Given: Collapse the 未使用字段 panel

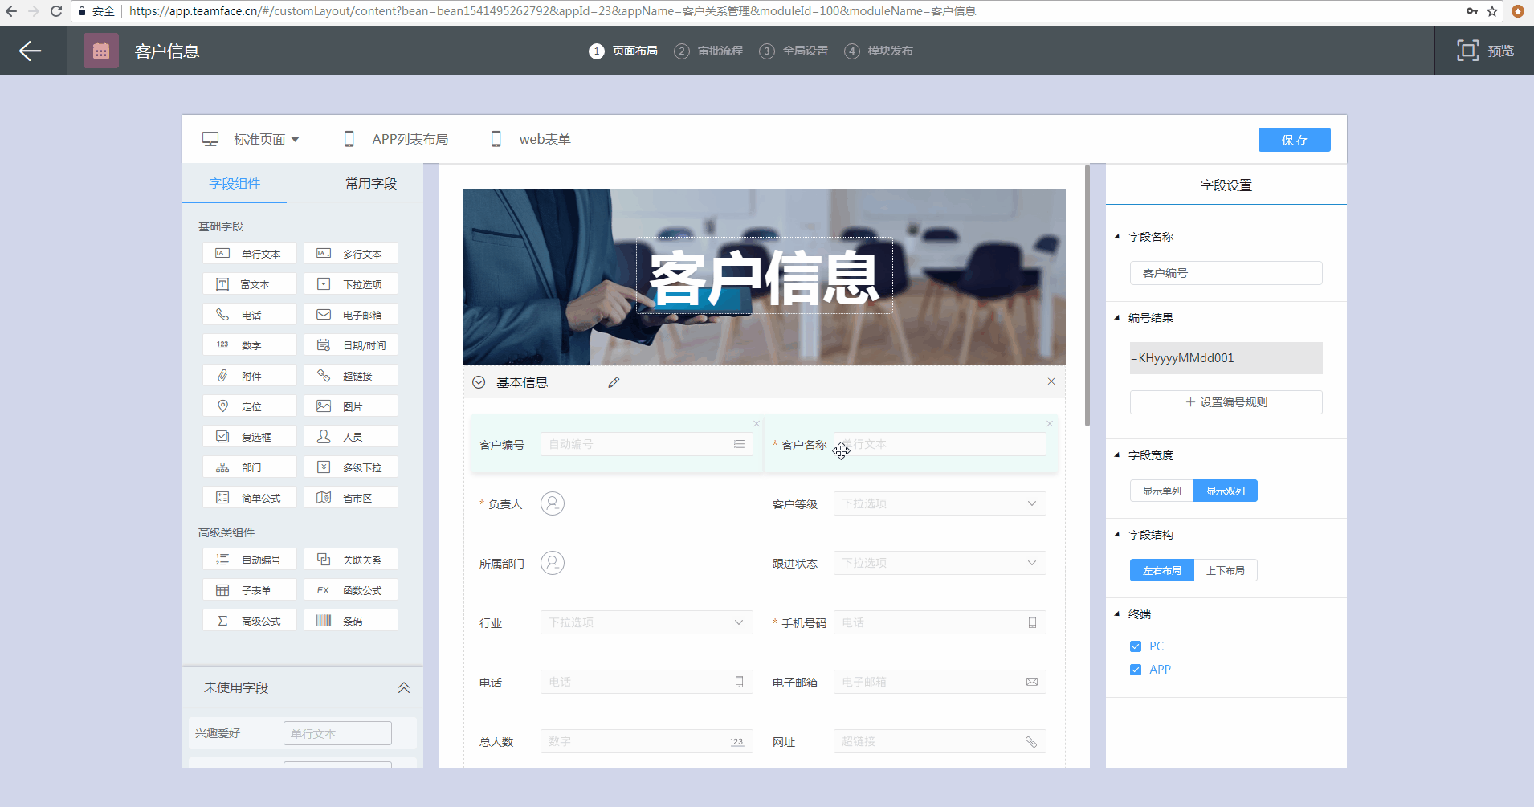Looking at the screenshot, I should pos(404,687).
